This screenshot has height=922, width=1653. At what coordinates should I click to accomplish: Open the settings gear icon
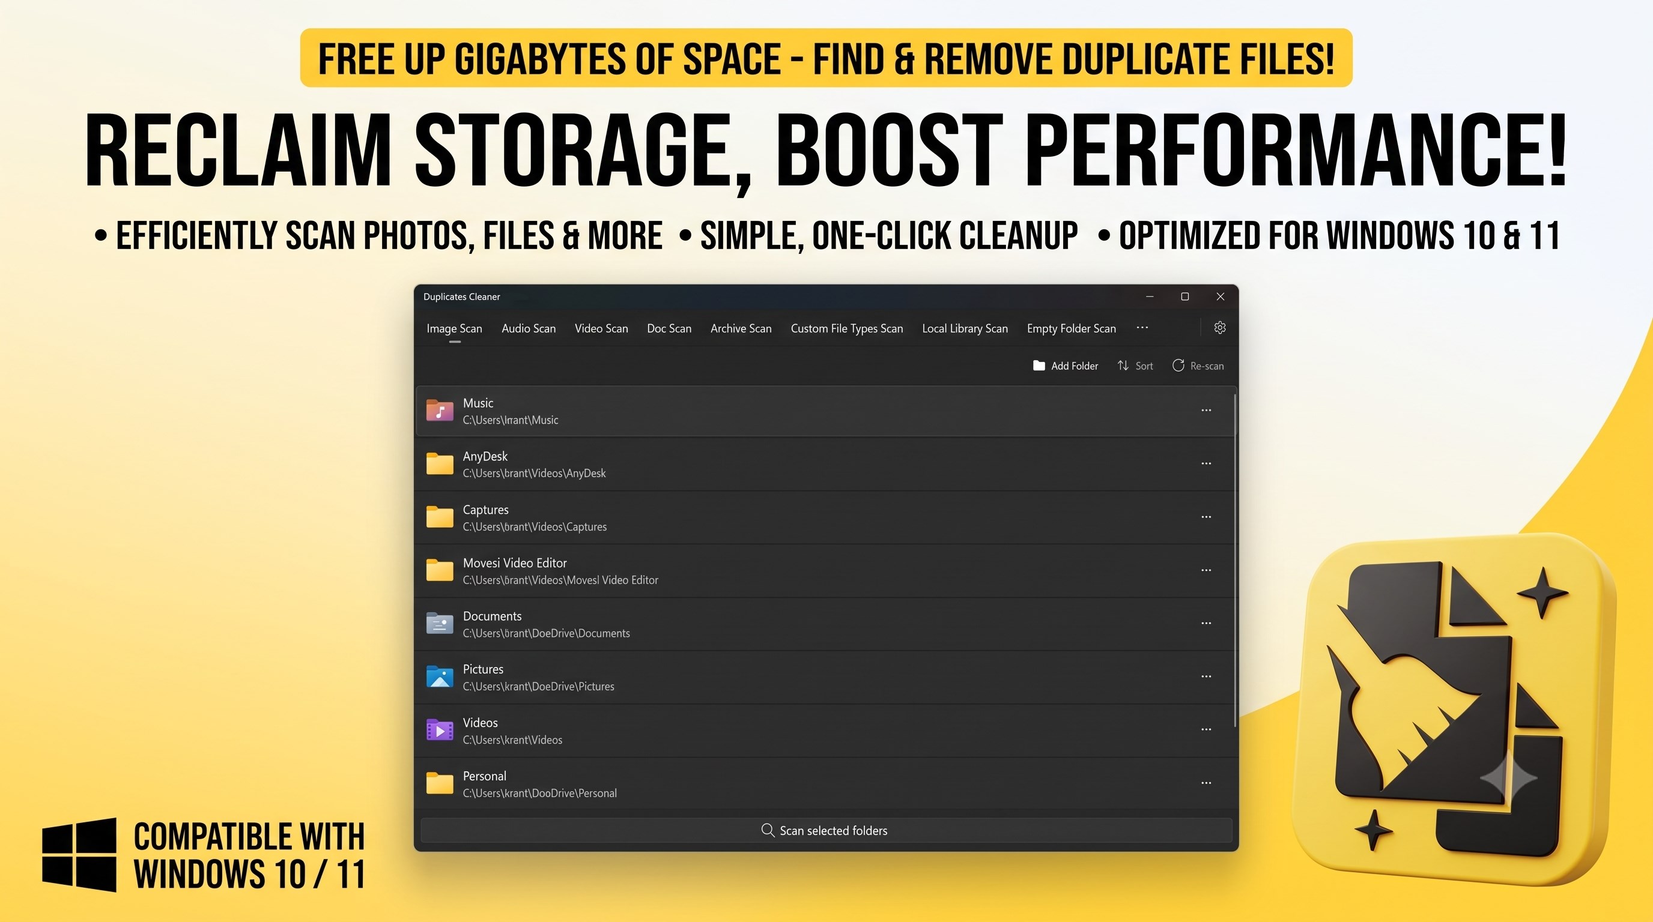(1220, 328)
